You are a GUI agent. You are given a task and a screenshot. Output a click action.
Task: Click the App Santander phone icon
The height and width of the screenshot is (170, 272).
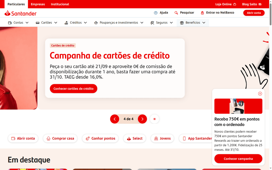pos(184,138)
